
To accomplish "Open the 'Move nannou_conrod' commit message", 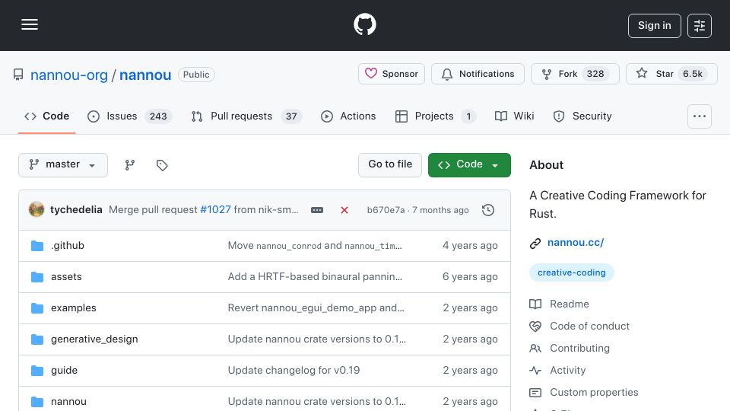I will 315,246.
